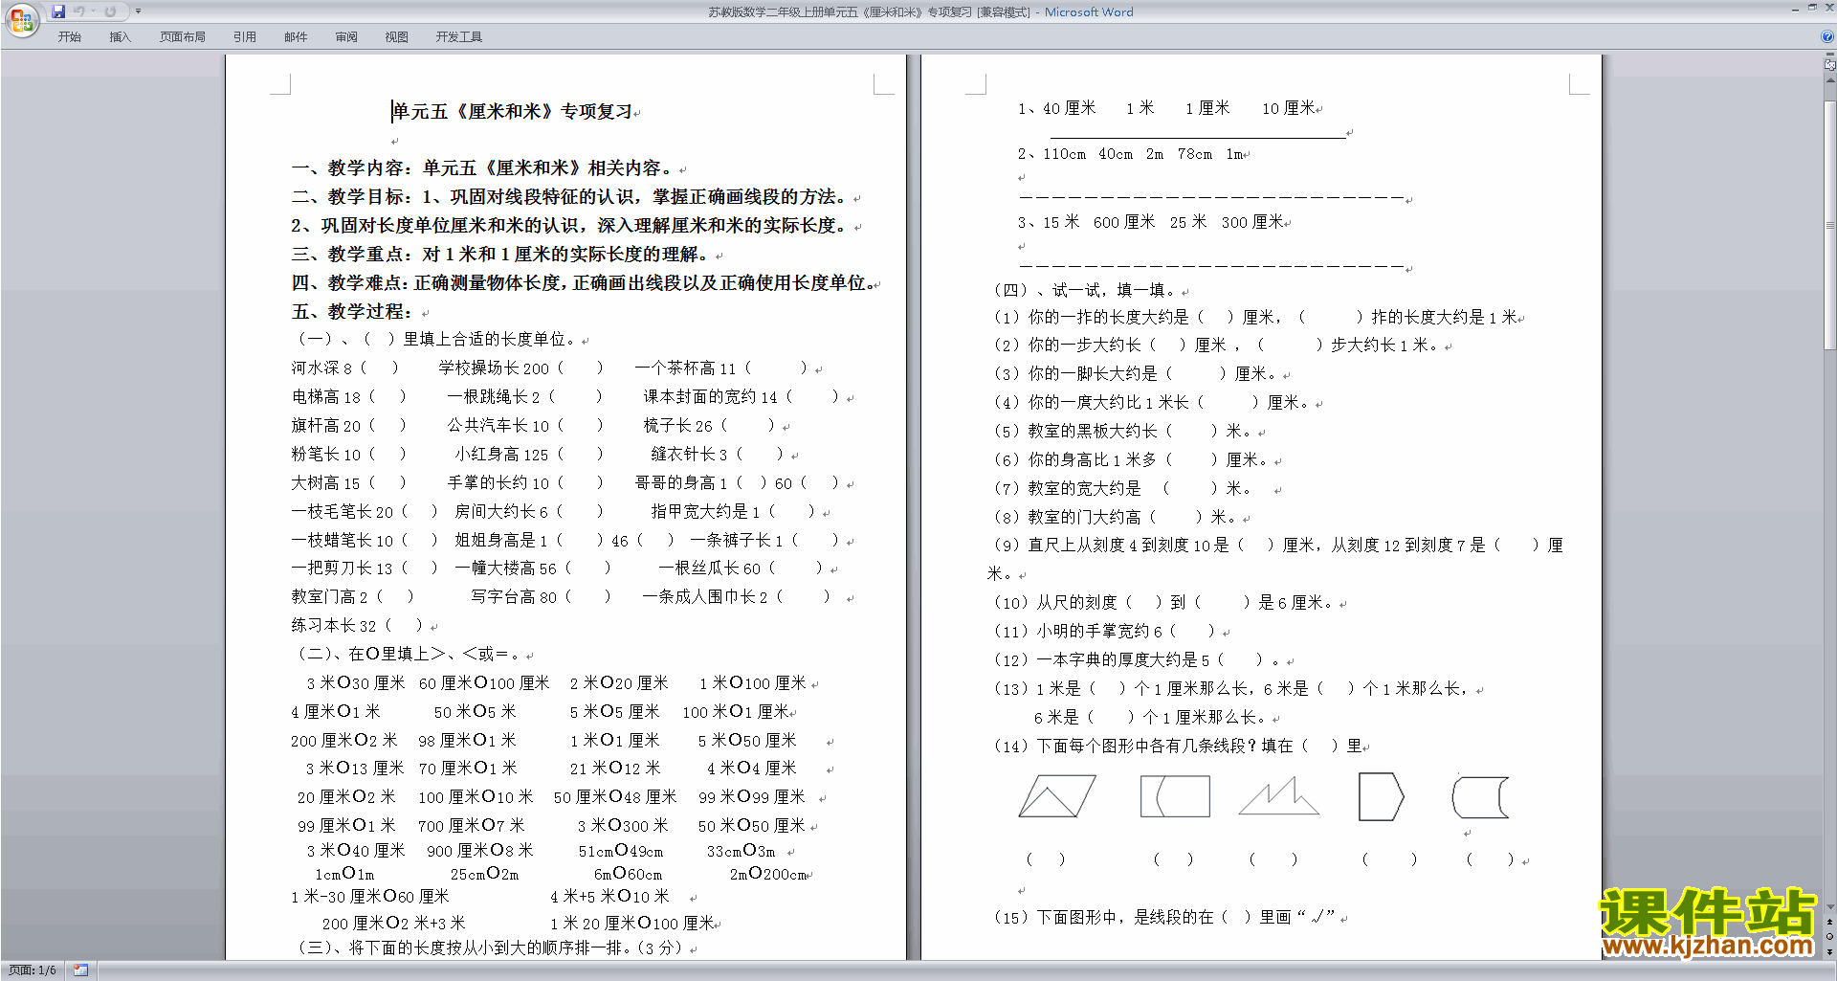Click the line 2、110cm 40cm 2m
1837x981 pixels.
1131,154
